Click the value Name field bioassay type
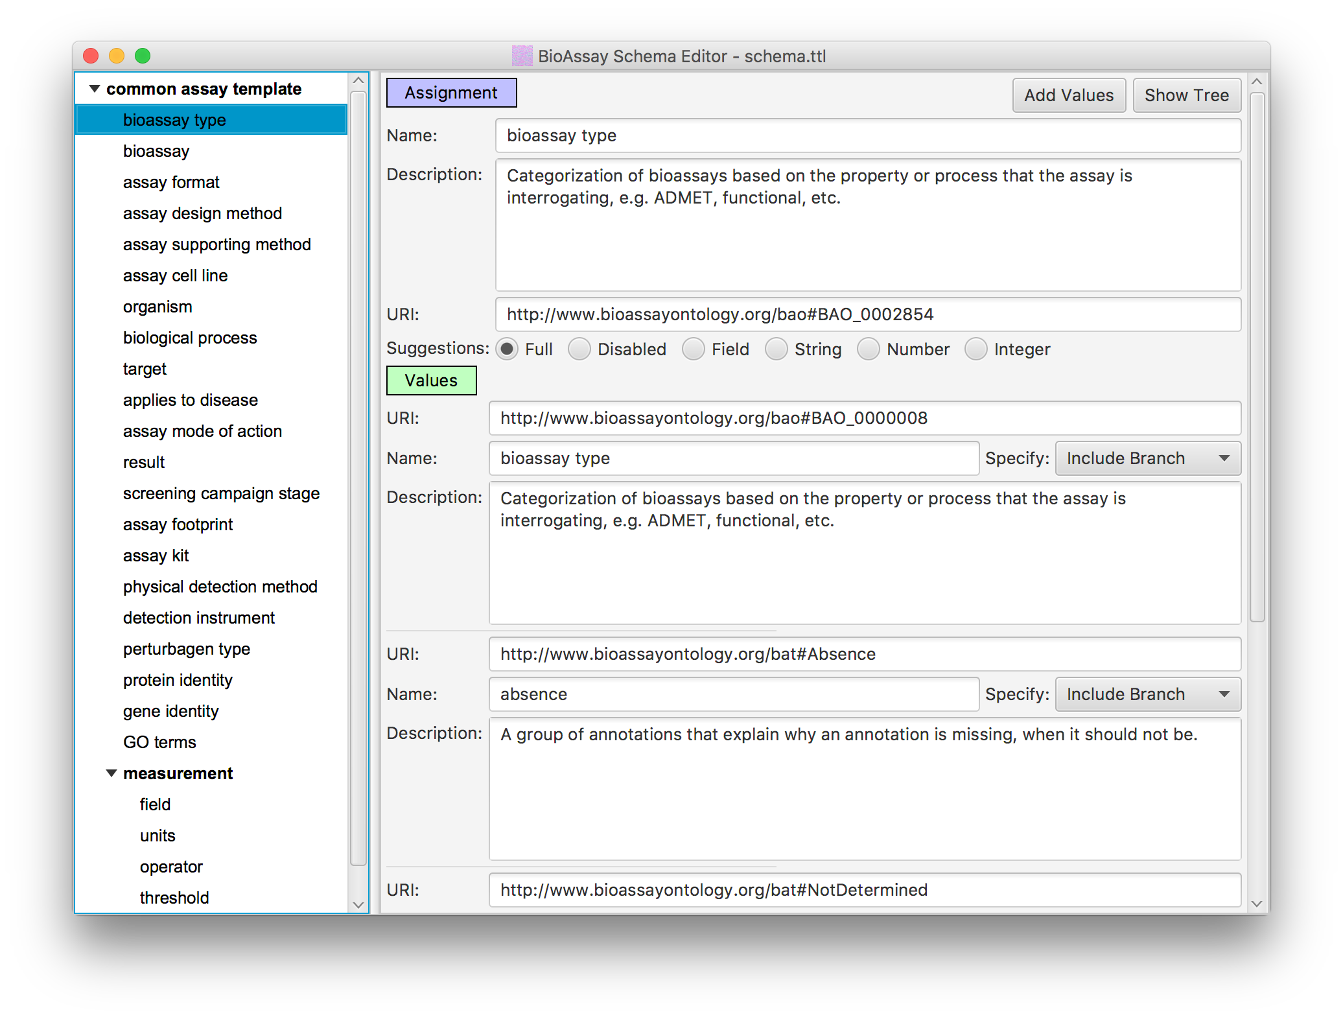The width and height of the screenshot is (1343, 1019). click(x=734, y=458)
